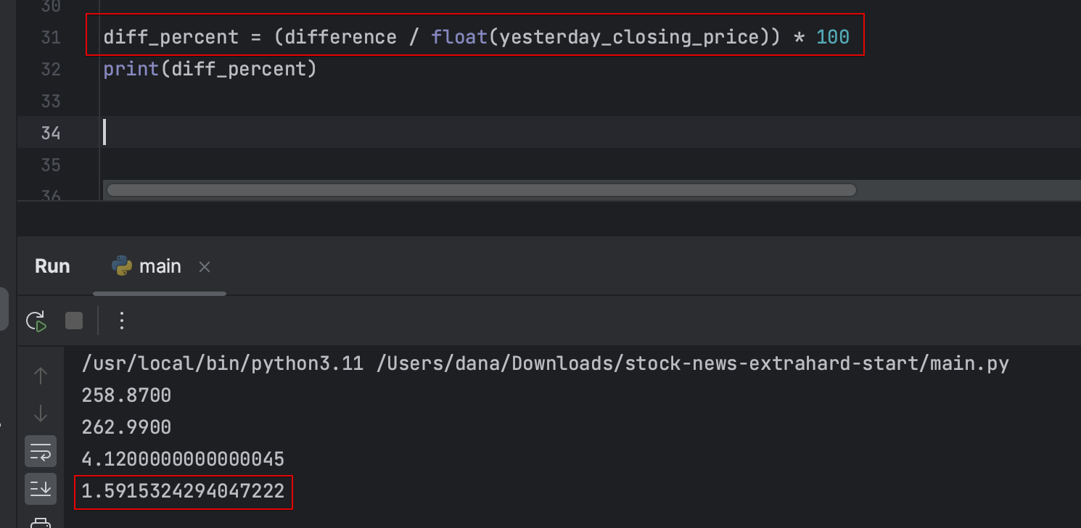Click the word difference in line 31

(340, 37)
